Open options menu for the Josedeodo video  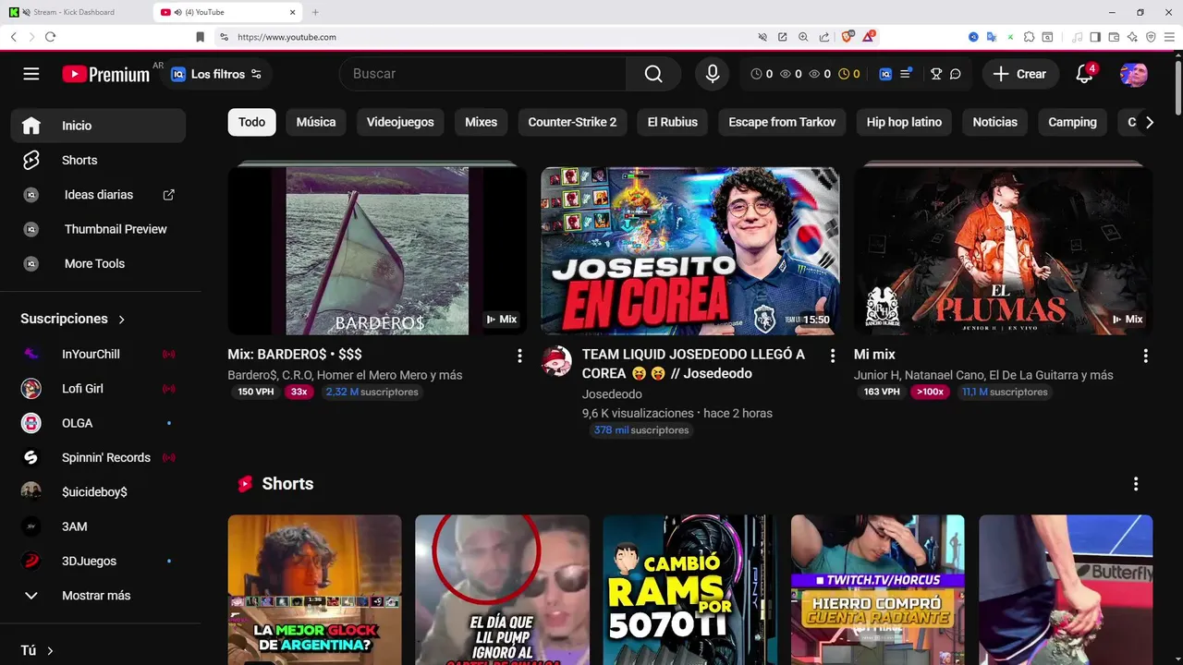pos(832,356)
